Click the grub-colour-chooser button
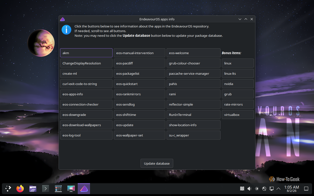The image size is (314, 196). pyautogui.click(x=194, y=63)
